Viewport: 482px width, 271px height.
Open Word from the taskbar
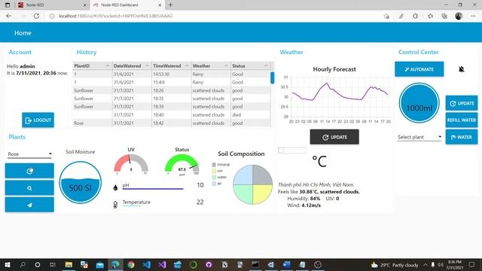pyautogui.click(x=286, y=264)
